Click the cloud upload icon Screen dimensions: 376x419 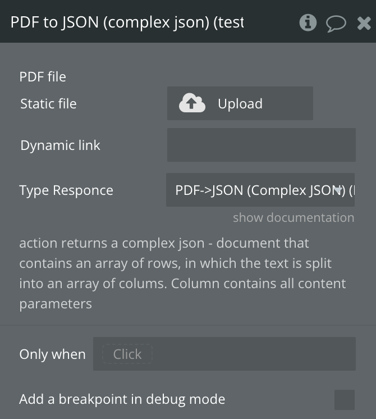pyautogui.click(x=192, y=103)
